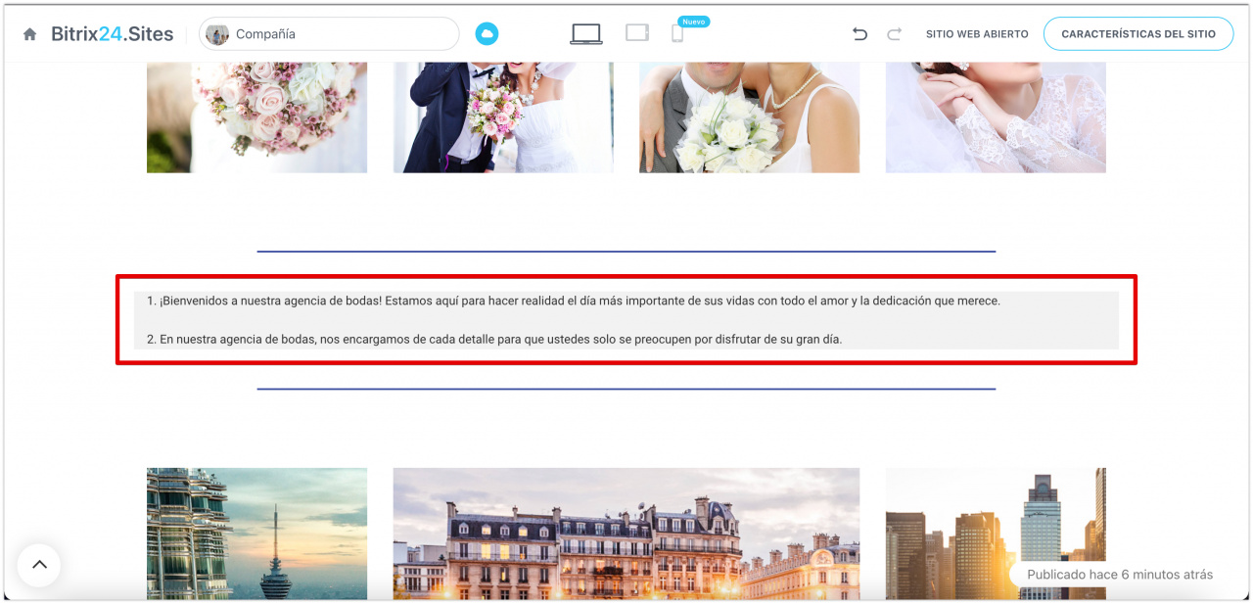Go to home via house icon

click(x=30, y=34)
